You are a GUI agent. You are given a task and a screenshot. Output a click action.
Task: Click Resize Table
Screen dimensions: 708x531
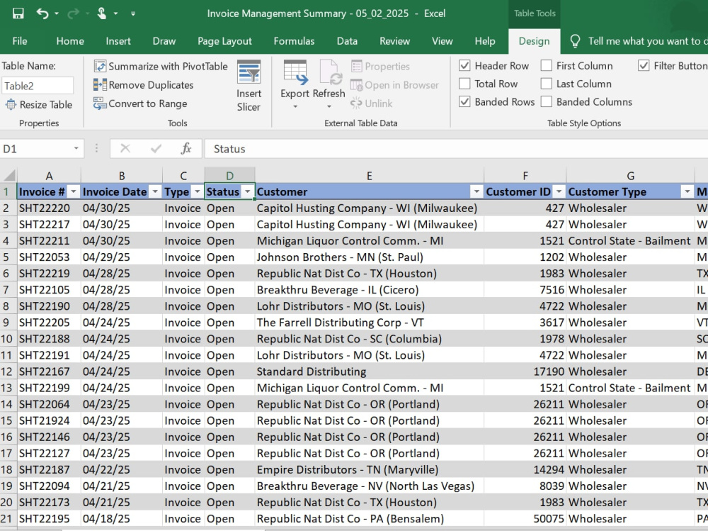coord(39,104)
